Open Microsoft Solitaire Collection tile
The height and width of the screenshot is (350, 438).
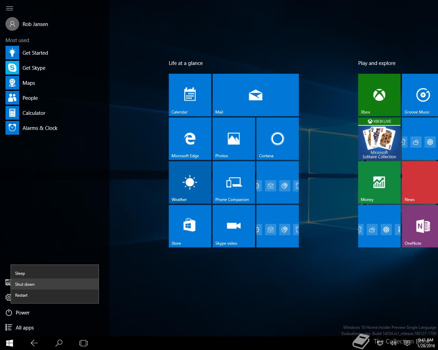click(x=379, y=139)
